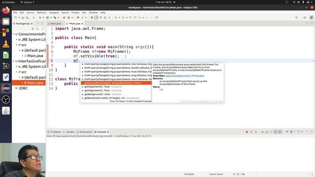Select getAlignmentY() proposal in the list
The image size is (315, 177).
pos(117,90)
